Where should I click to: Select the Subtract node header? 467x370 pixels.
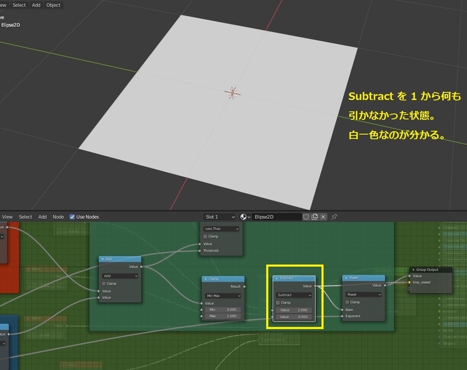pos(294,278)
